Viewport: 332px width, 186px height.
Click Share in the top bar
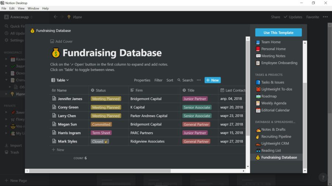276,17
